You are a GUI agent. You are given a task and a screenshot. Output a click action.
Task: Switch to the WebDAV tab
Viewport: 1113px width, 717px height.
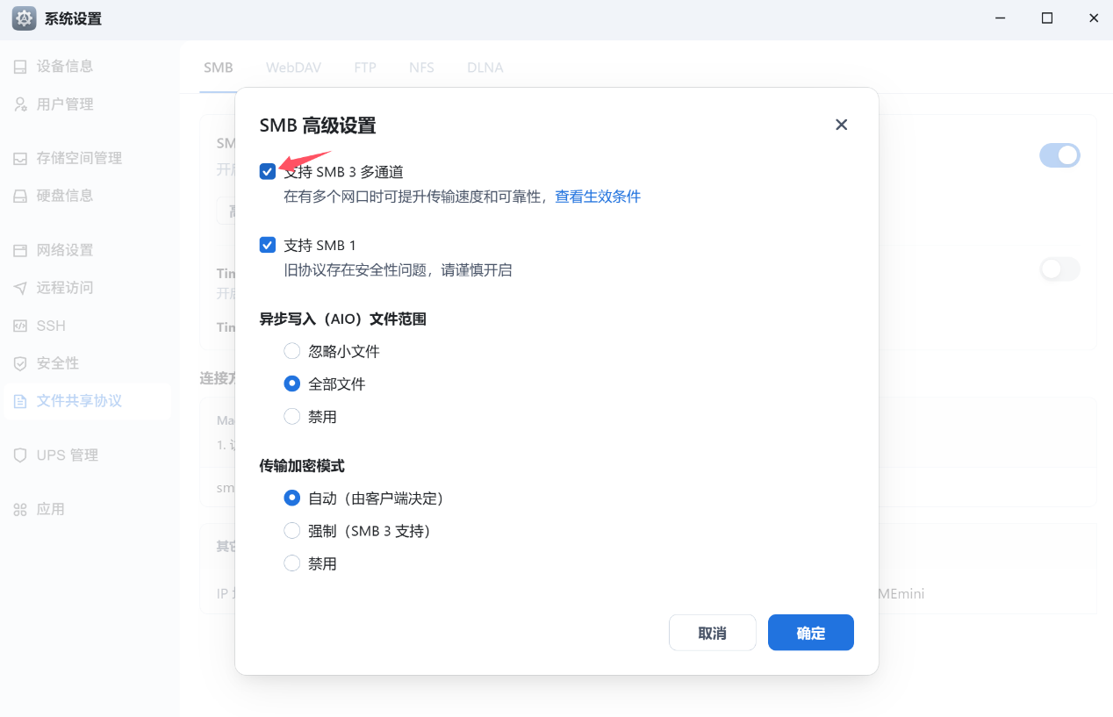coord(293,68)
